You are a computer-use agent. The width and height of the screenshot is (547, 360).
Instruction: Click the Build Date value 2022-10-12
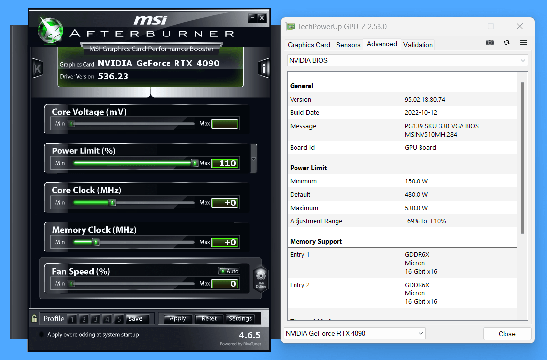coord(421,112)
